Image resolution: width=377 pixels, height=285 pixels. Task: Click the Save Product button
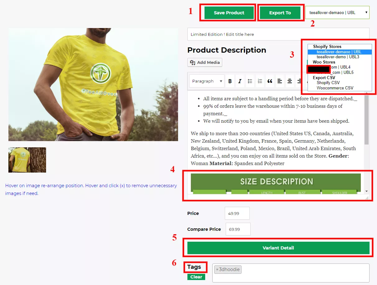(x=229, y=13)
